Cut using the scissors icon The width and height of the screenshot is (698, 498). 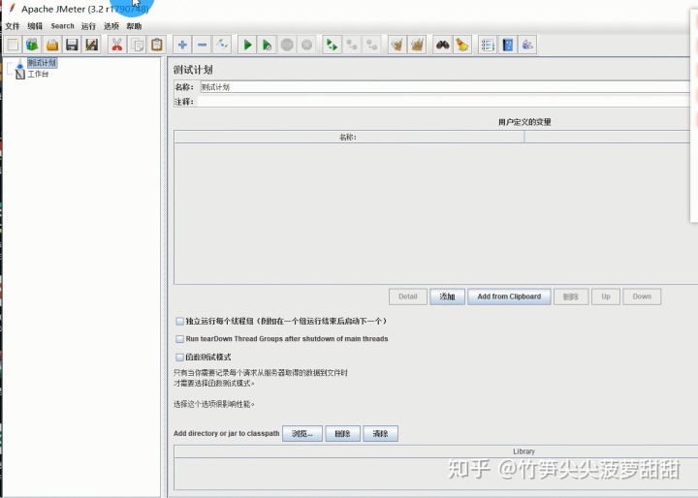pyautogui.click(x=117, y=45)
